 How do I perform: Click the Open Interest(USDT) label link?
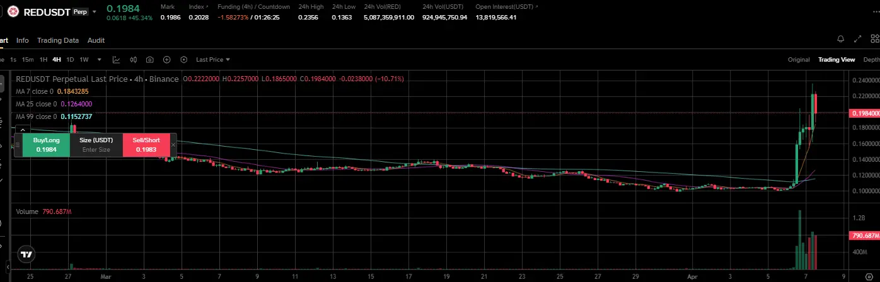click(507, 6)
